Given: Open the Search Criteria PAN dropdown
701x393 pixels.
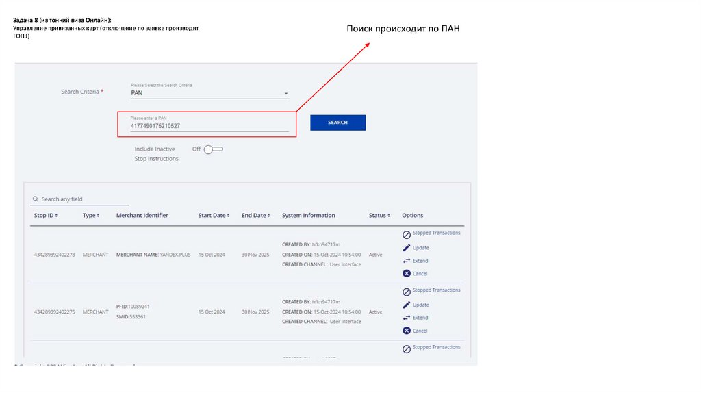Looking at the screenshot, I should coord(285,94).
